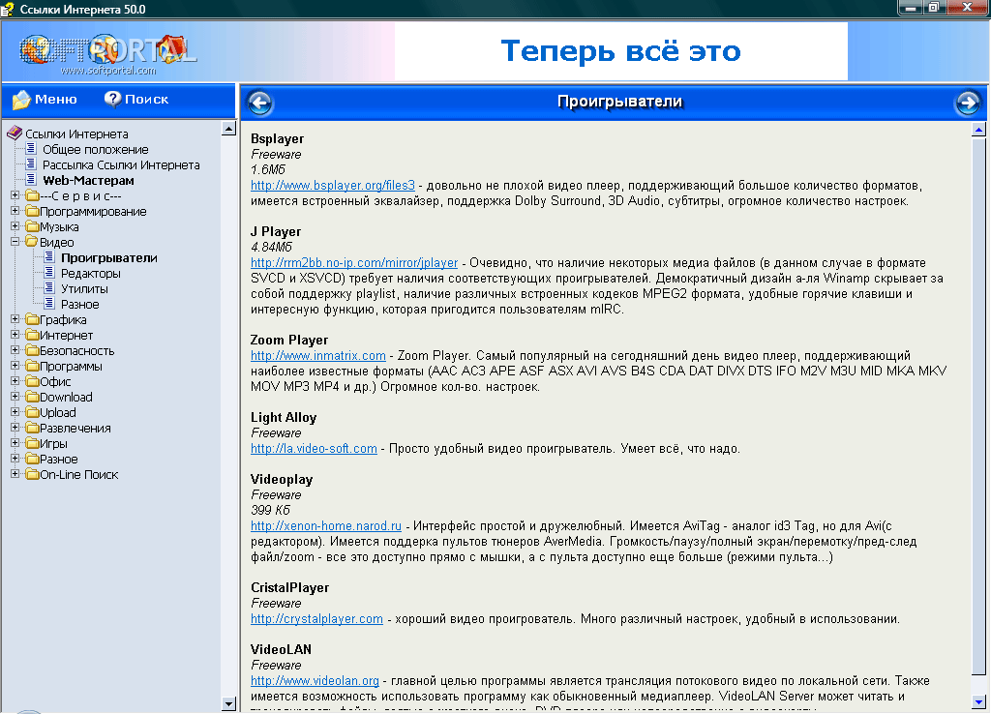Click page icon next to Рассылка Ссылки Интернета
The width and height of the screenshot is (991, 714).
pos(30,164)
